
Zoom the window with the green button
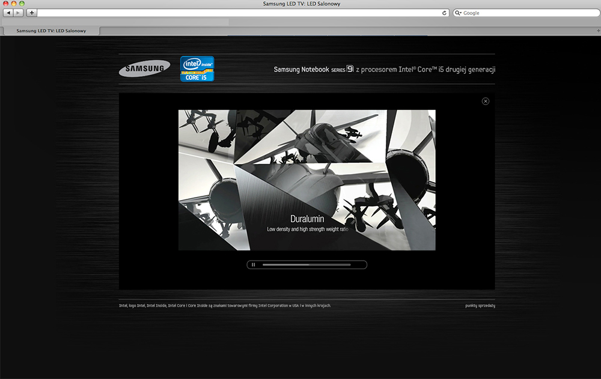22,4
